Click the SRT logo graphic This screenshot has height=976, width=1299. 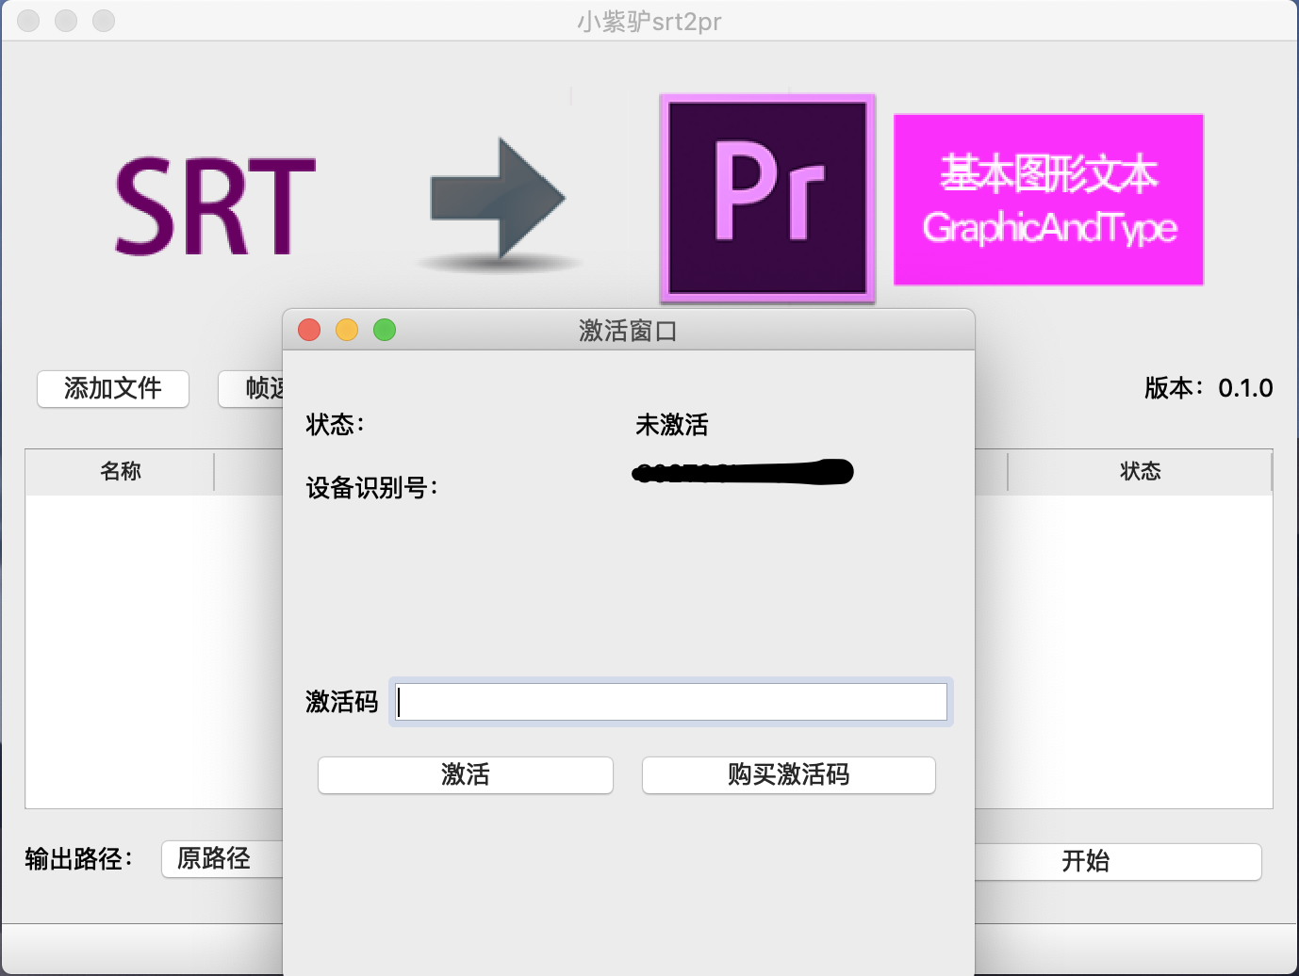(215, 205)
